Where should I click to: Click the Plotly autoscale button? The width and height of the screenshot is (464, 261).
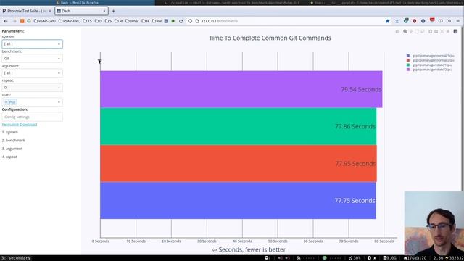click(x=442, y=31)
